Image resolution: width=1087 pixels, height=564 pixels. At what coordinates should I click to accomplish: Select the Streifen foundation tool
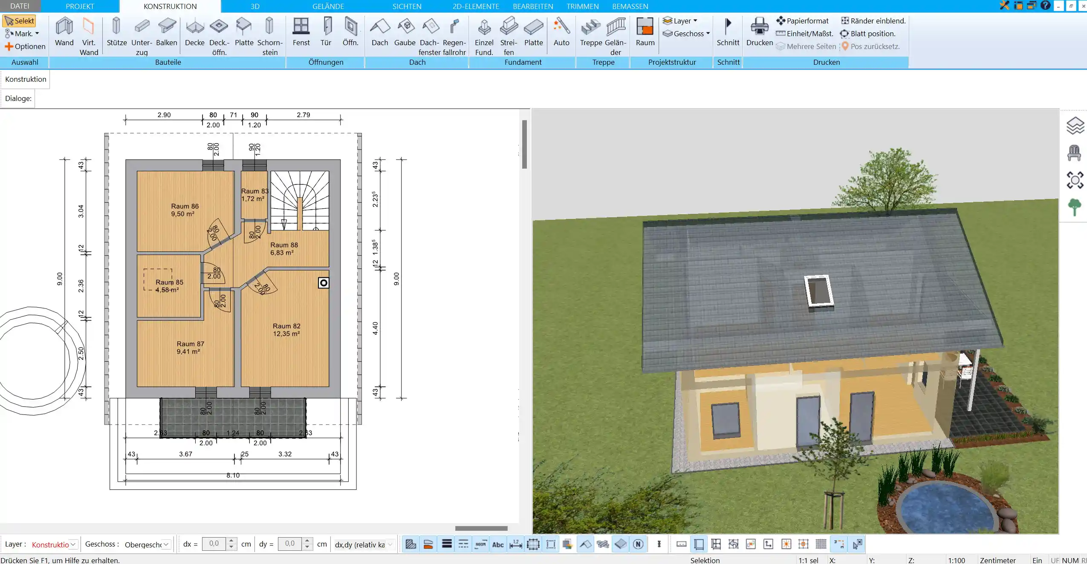pyautogui.click(x=509, y=36)
